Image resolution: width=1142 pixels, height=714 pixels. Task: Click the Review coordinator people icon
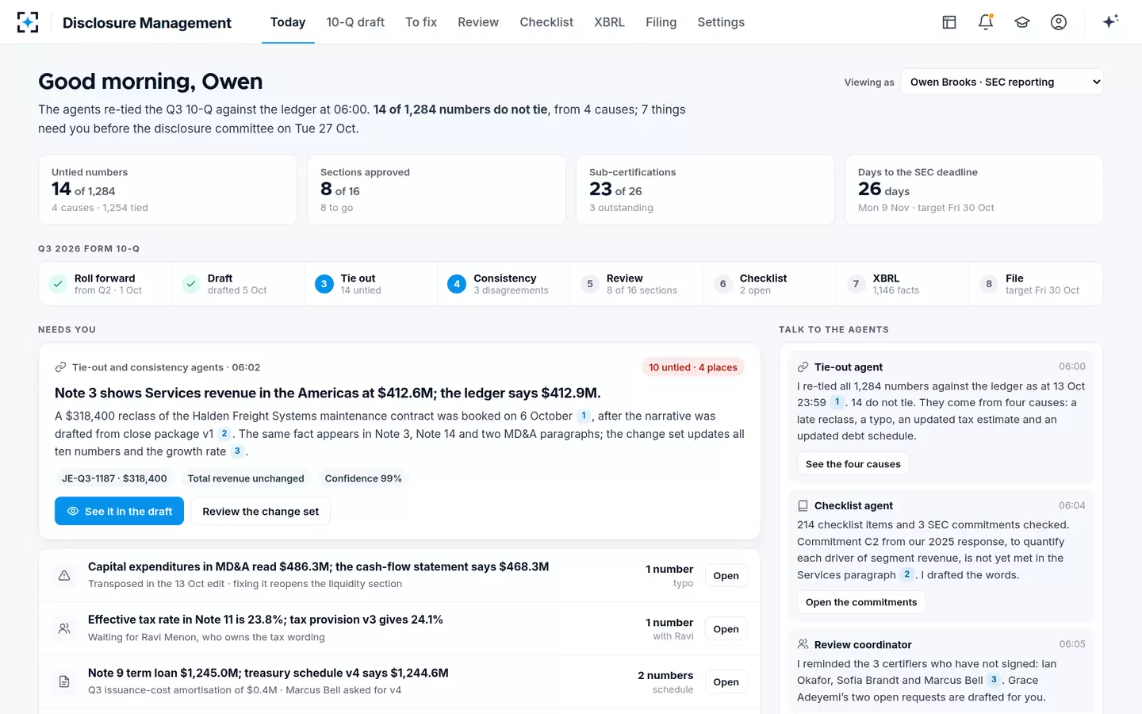(803, 644)
